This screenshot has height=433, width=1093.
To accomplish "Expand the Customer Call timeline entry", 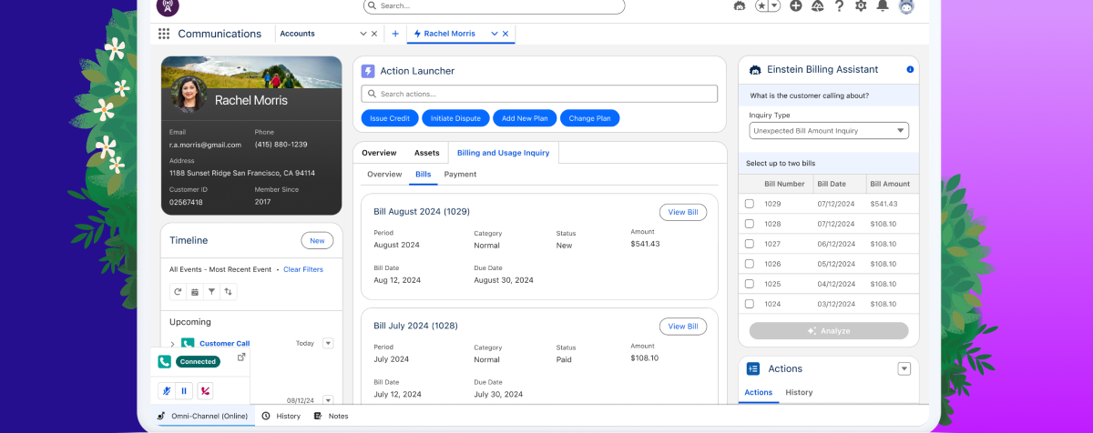I will tap(173, 344).
